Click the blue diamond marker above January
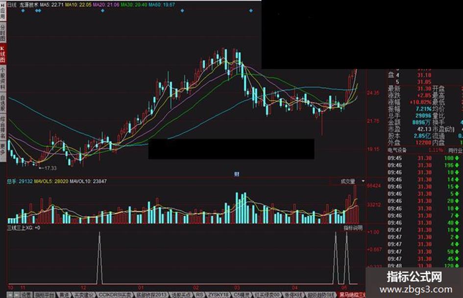 pyautogui.click(x=182, y=11)
